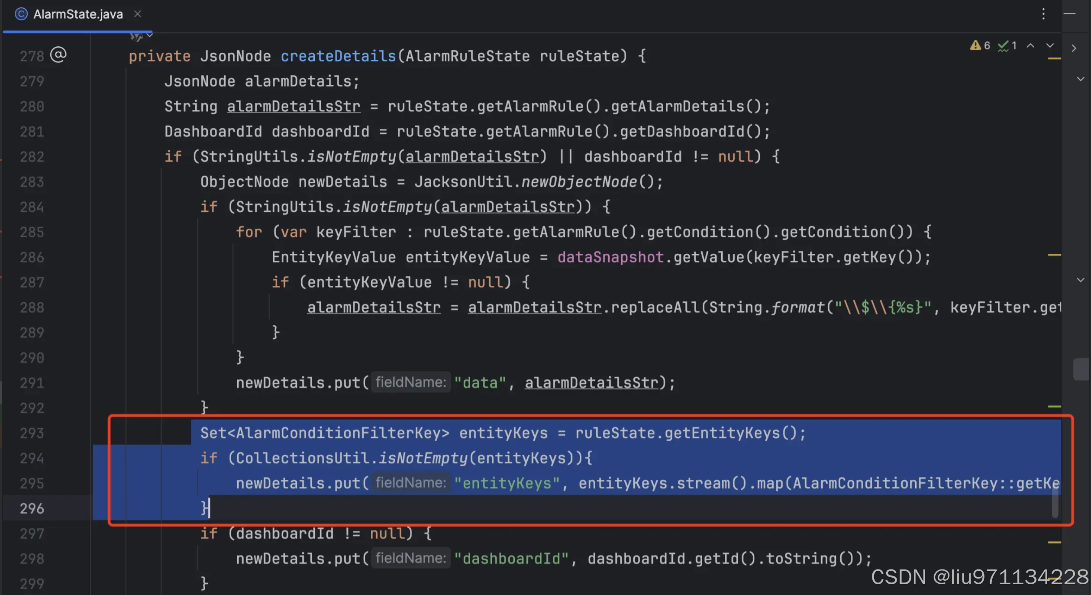Click the horizontal scrollbar thumb at line 296
1091x595 pixels.
[x=1055, y=502]
